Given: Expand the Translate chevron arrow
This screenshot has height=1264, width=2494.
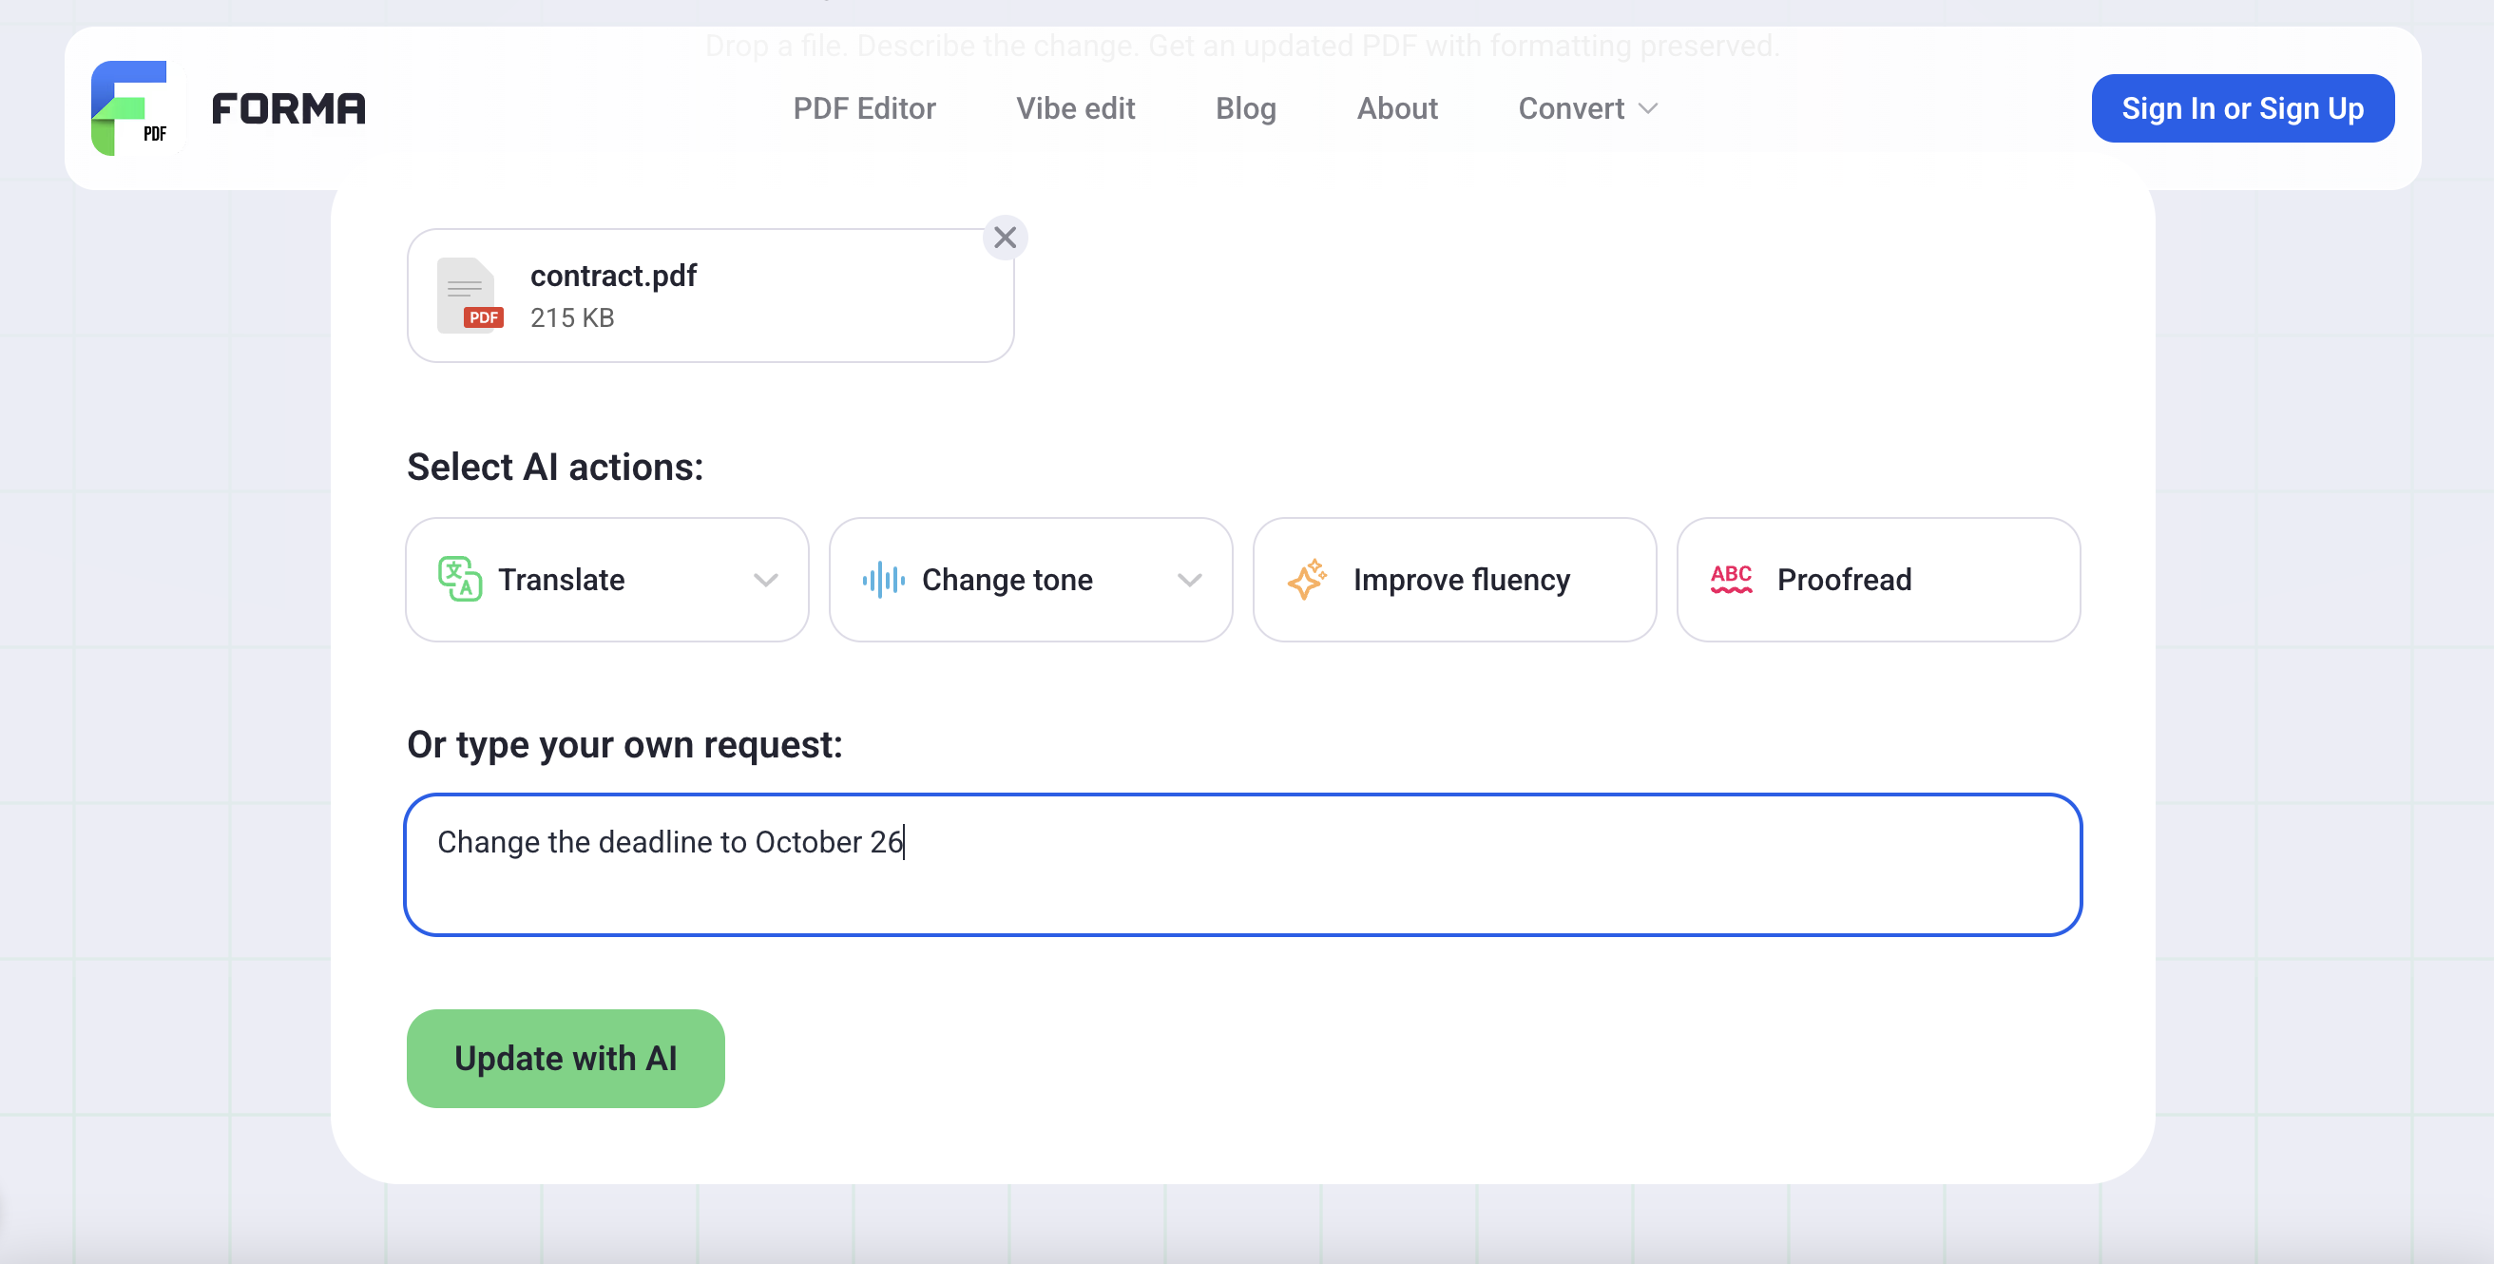Looking at the screenshot, I should pyautogui.click(x=766, y=580).
